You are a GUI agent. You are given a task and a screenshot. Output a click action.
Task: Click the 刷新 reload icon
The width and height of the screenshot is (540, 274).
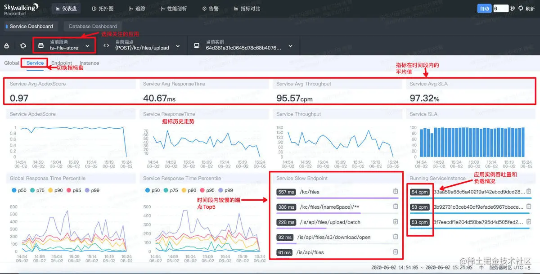pyautogui.click(x=521, y=9)
